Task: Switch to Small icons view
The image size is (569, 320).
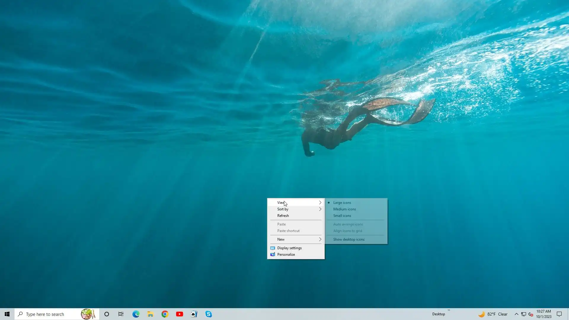Action: click(342, 216)
